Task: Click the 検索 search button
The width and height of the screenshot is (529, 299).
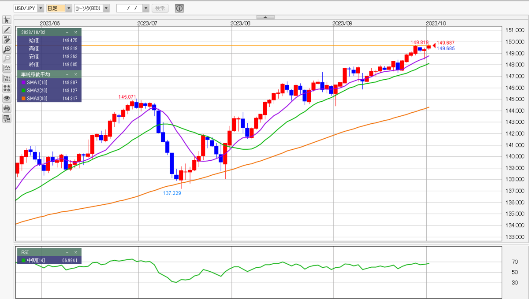Action: coord(160,8)
